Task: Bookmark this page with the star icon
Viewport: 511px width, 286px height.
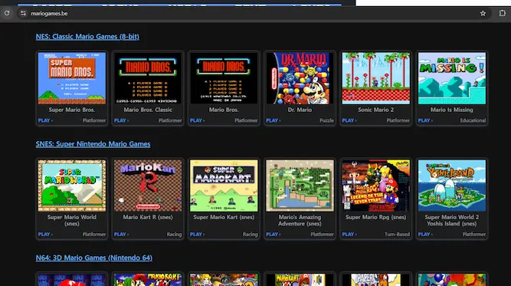Action: coord(483,13)
